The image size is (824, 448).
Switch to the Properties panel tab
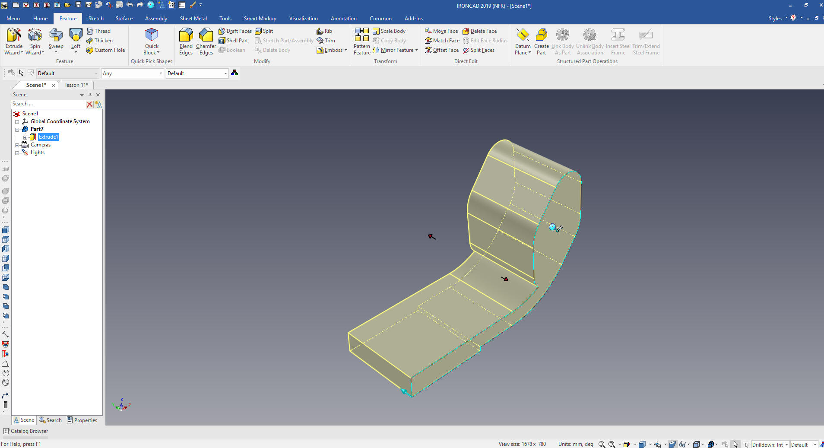(x=82, y=420)
